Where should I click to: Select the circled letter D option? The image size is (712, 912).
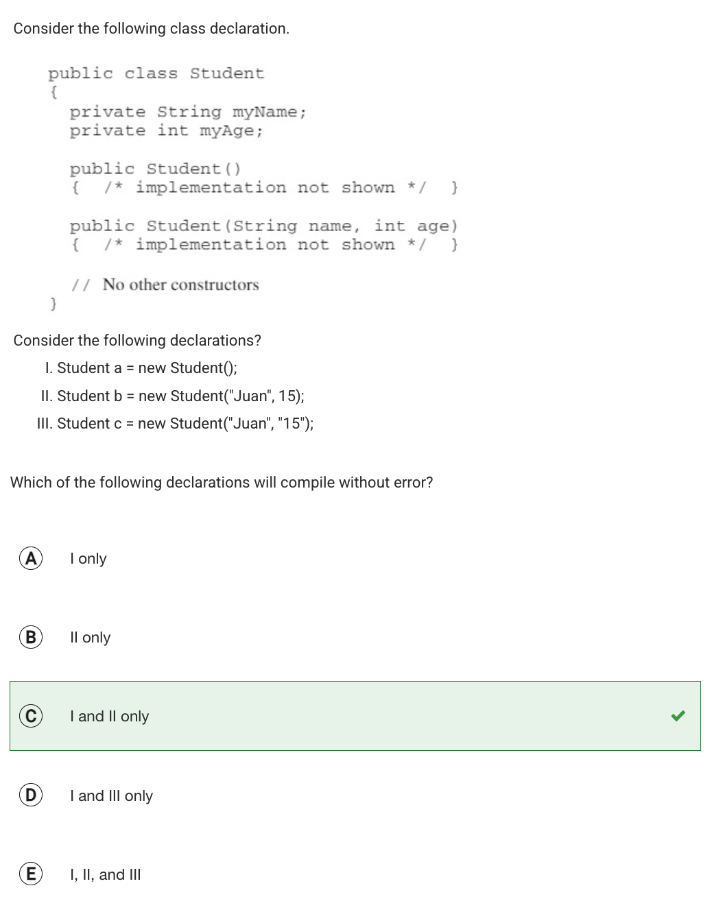30,795
